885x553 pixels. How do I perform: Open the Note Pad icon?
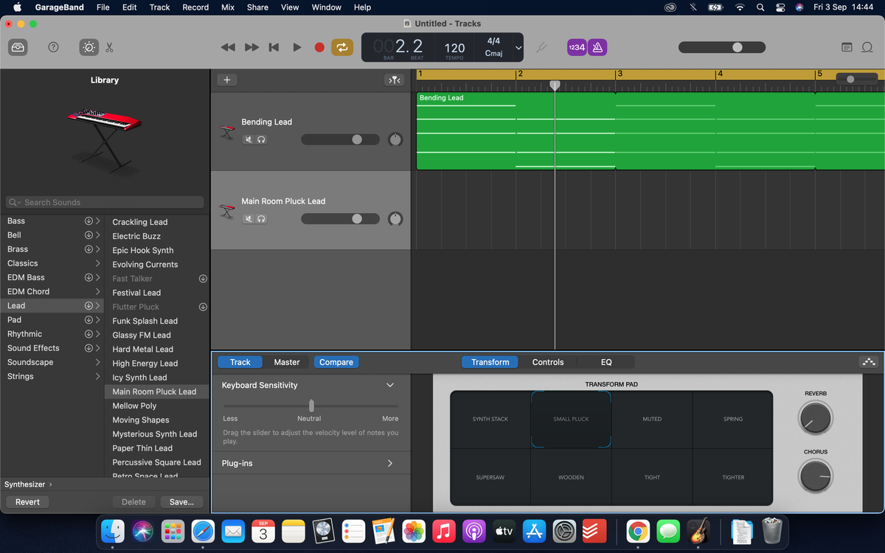pyautogui.click(x=847, y=47)
